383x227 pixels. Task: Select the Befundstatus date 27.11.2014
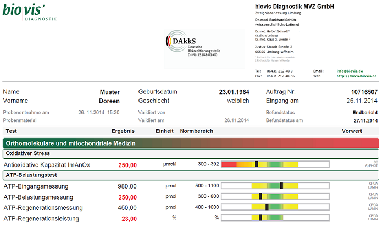(365, 121)
